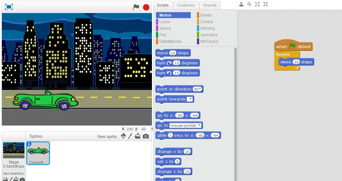Click move 10 steps palette block
This screenshot has height=181, width=342.
(173, 53)
